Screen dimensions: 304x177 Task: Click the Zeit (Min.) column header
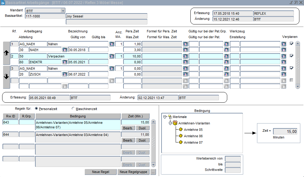135,116
